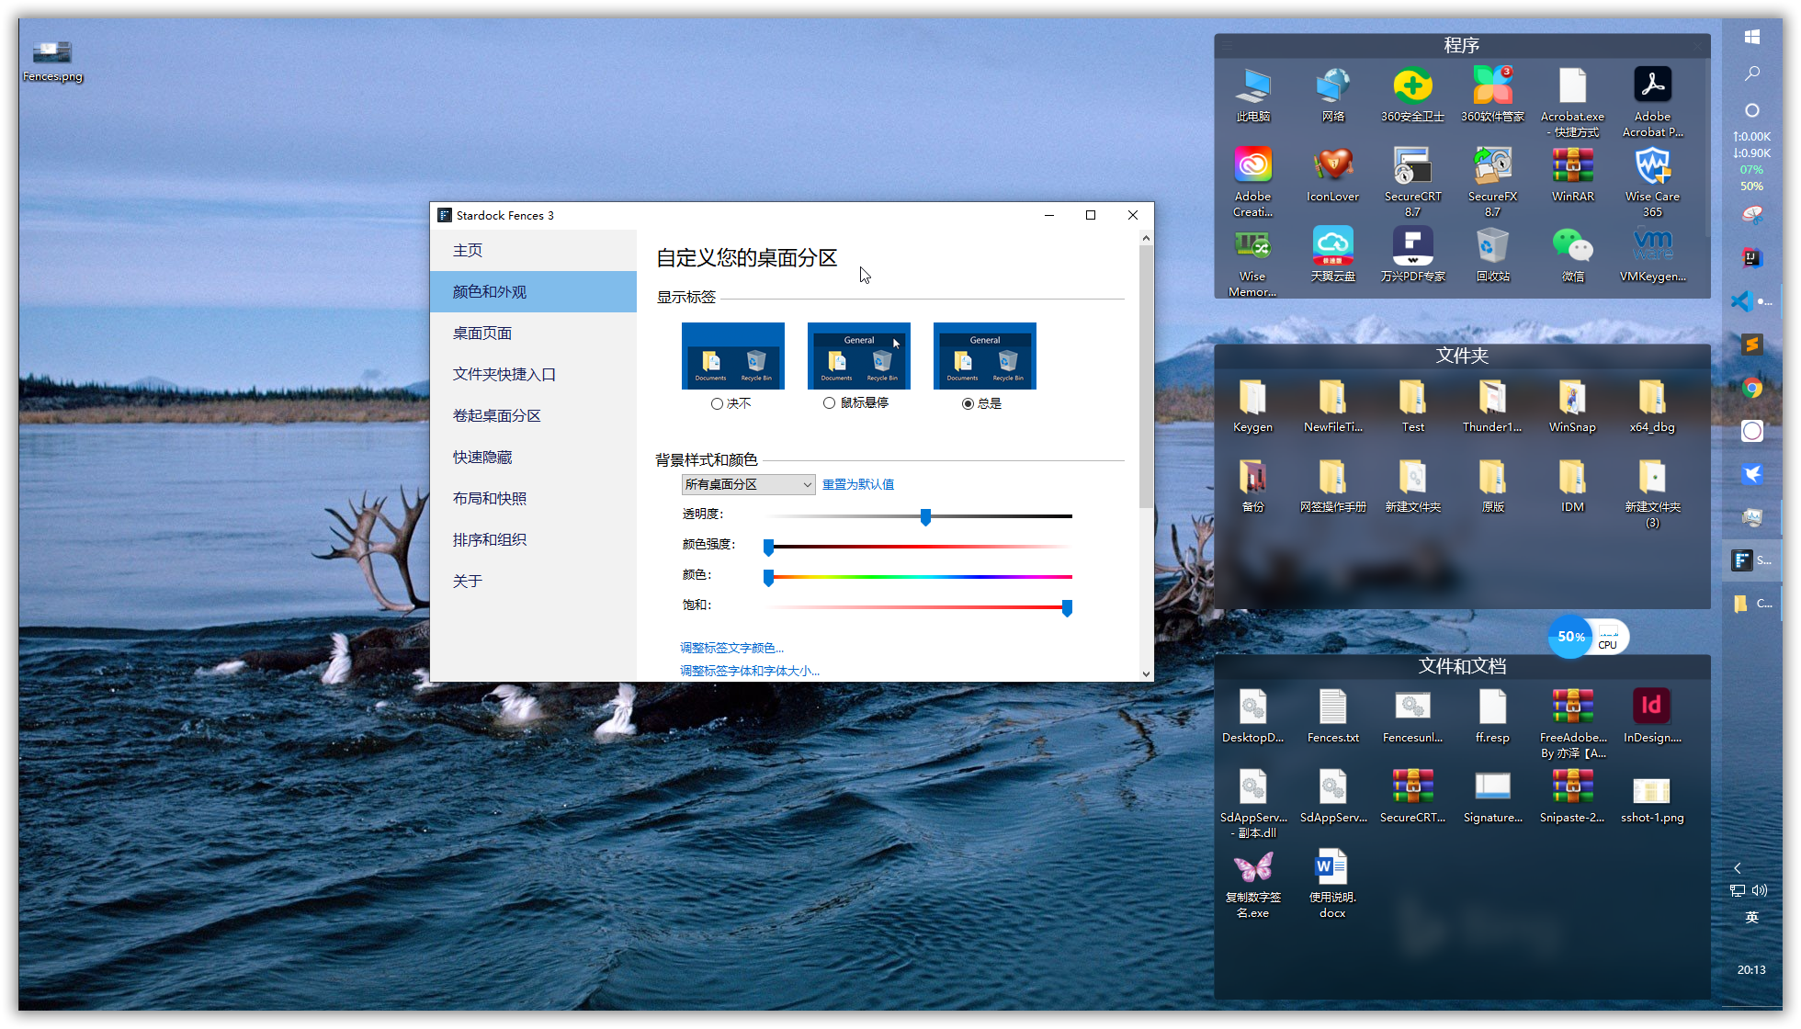Open the 所有桌面分区 dropdown
Screen dimensions: 1801x1029
(748, 484)
